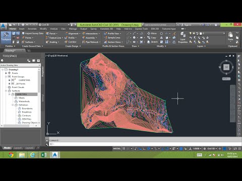
Task: Toggle the layer freeze sun icon
Action: pos(194,33)
